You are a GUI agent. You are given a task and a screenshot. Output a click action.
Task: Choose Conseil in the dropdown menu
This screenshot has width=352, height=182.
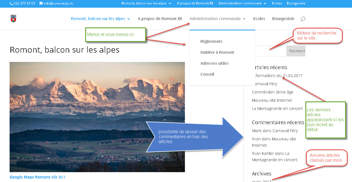pos(207,74)
